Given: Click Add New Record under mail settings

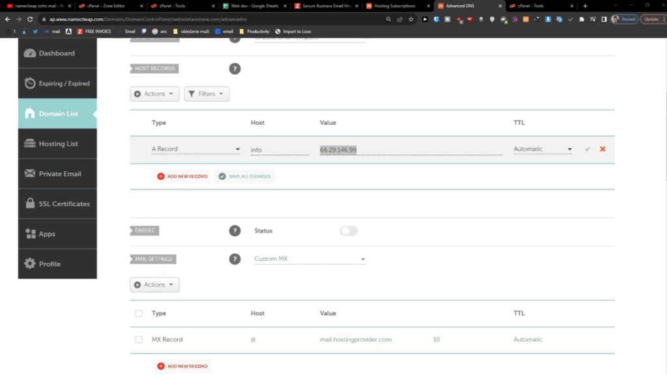Looking at the screenshot, I should [x=182, y=366].
